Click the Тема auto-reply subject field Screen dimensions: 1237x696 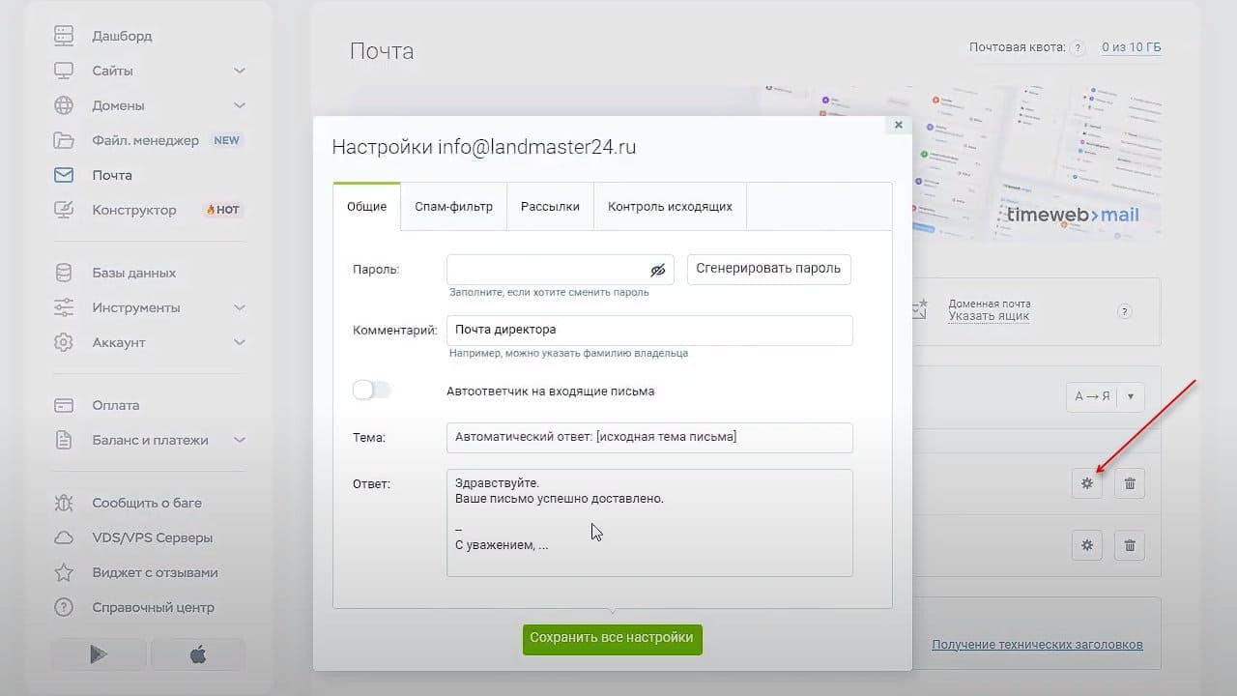tap(649, 437)
